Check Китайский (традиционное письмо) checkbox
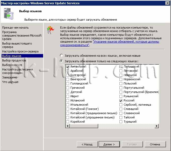Viewport: 171px width, 151px height. (x=67, y=113)
